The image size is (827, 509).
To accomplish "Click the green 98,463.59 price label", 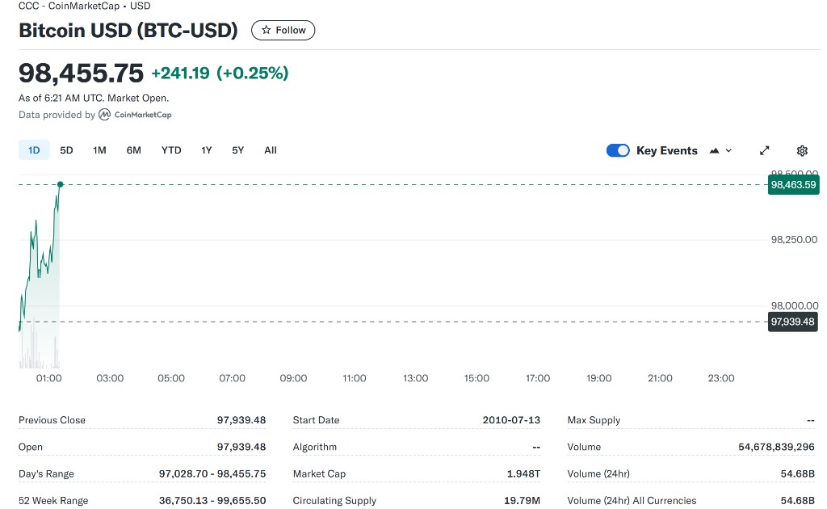I will (x=793, y=185).
